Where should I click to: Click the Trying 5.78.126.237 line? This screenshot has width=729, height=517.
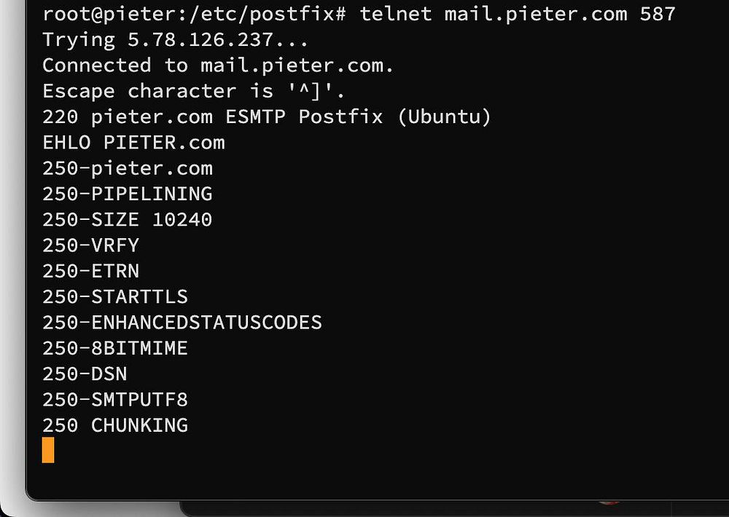click(x=175, y=40)
